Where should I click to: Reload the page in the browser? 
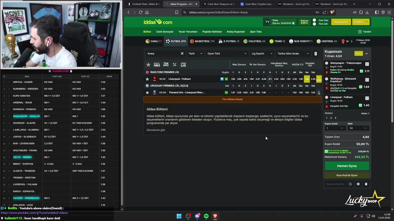coord(141,12)
